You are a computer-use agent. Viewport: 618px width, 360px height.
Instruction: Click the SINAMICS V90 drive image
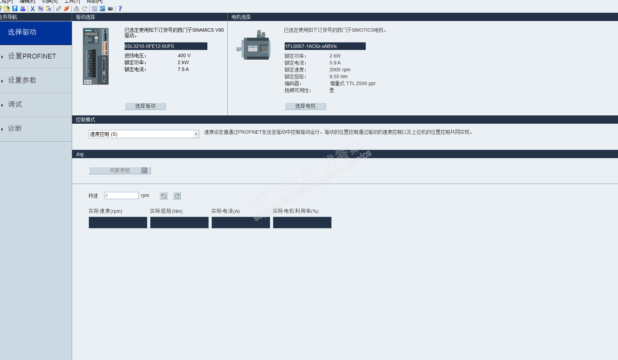(x=96, y=56)
